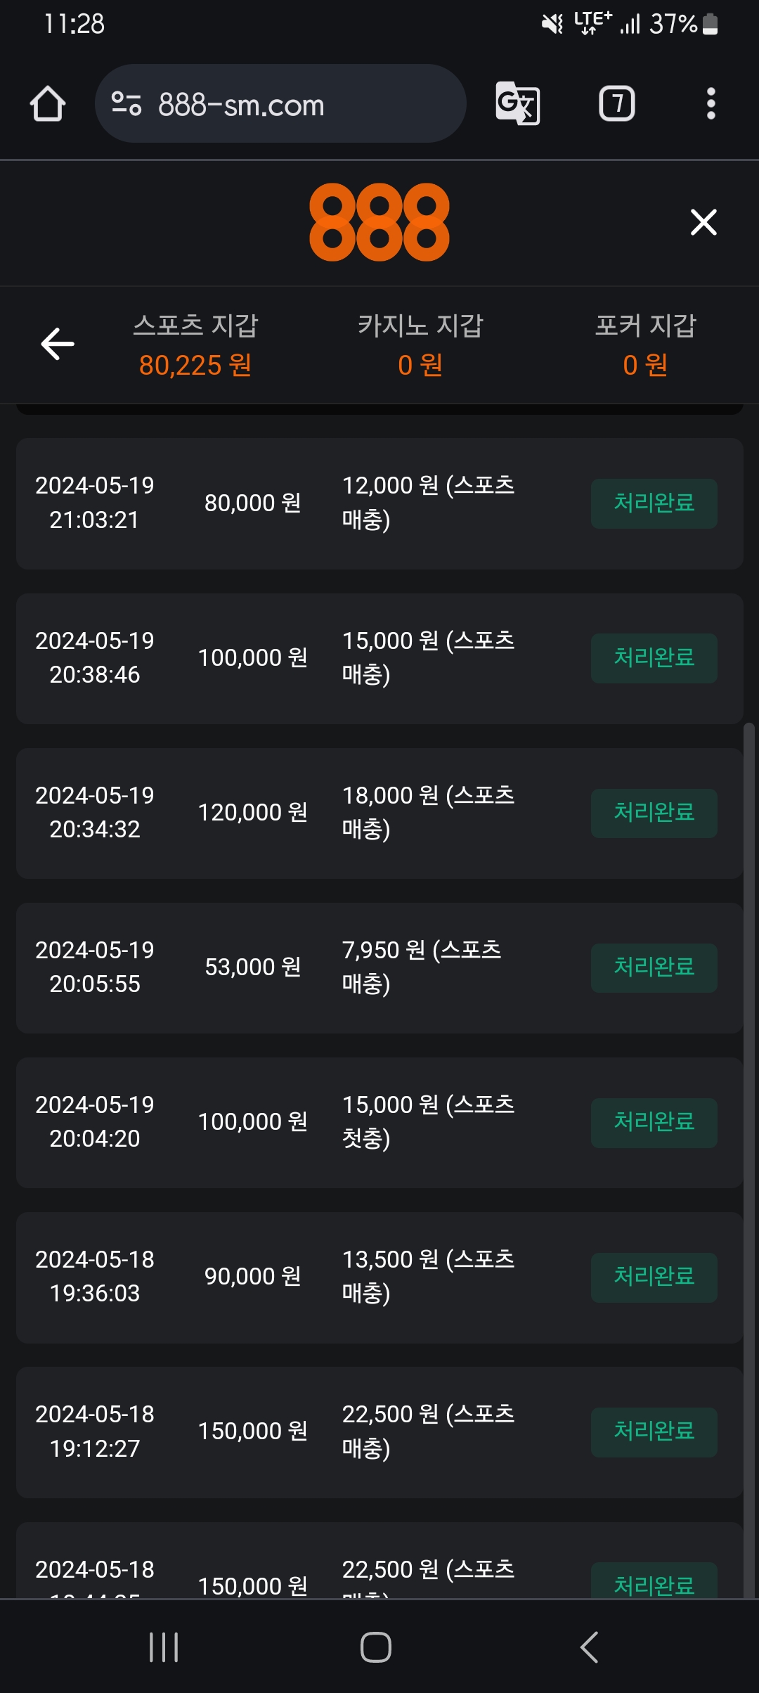Select the 스포츠 지갑 wallet tab
The height and width of the screenshot is (1693, 759).
coord(195,345)
